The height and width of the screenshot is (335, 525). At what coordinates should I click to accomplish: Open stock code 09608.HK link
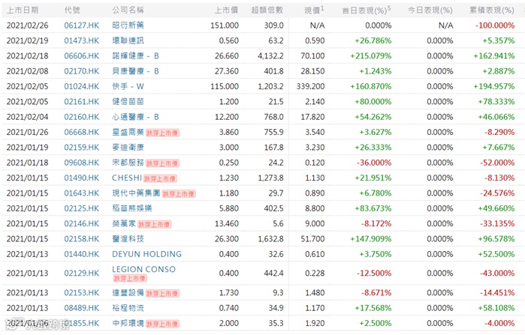point(81,163)
